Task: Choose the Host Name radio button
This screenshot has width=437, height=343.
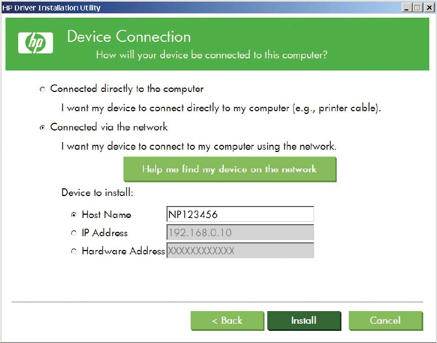Action: click(x=74, y=215)
